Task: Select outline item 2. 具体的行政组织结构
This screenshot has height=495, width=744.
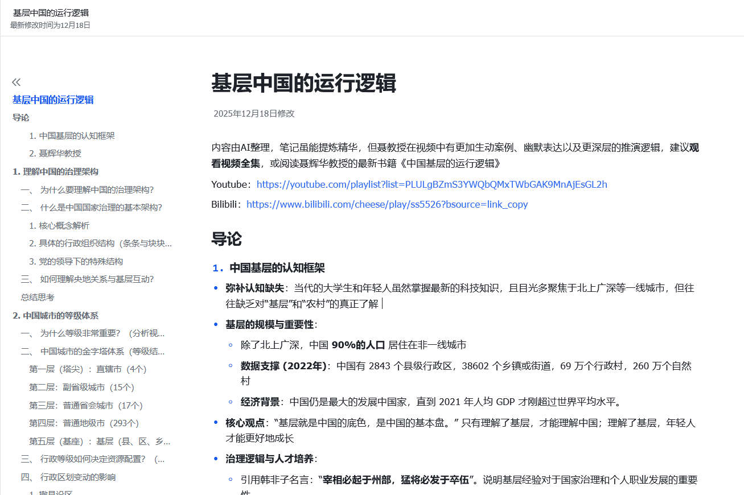Action: 101,244
